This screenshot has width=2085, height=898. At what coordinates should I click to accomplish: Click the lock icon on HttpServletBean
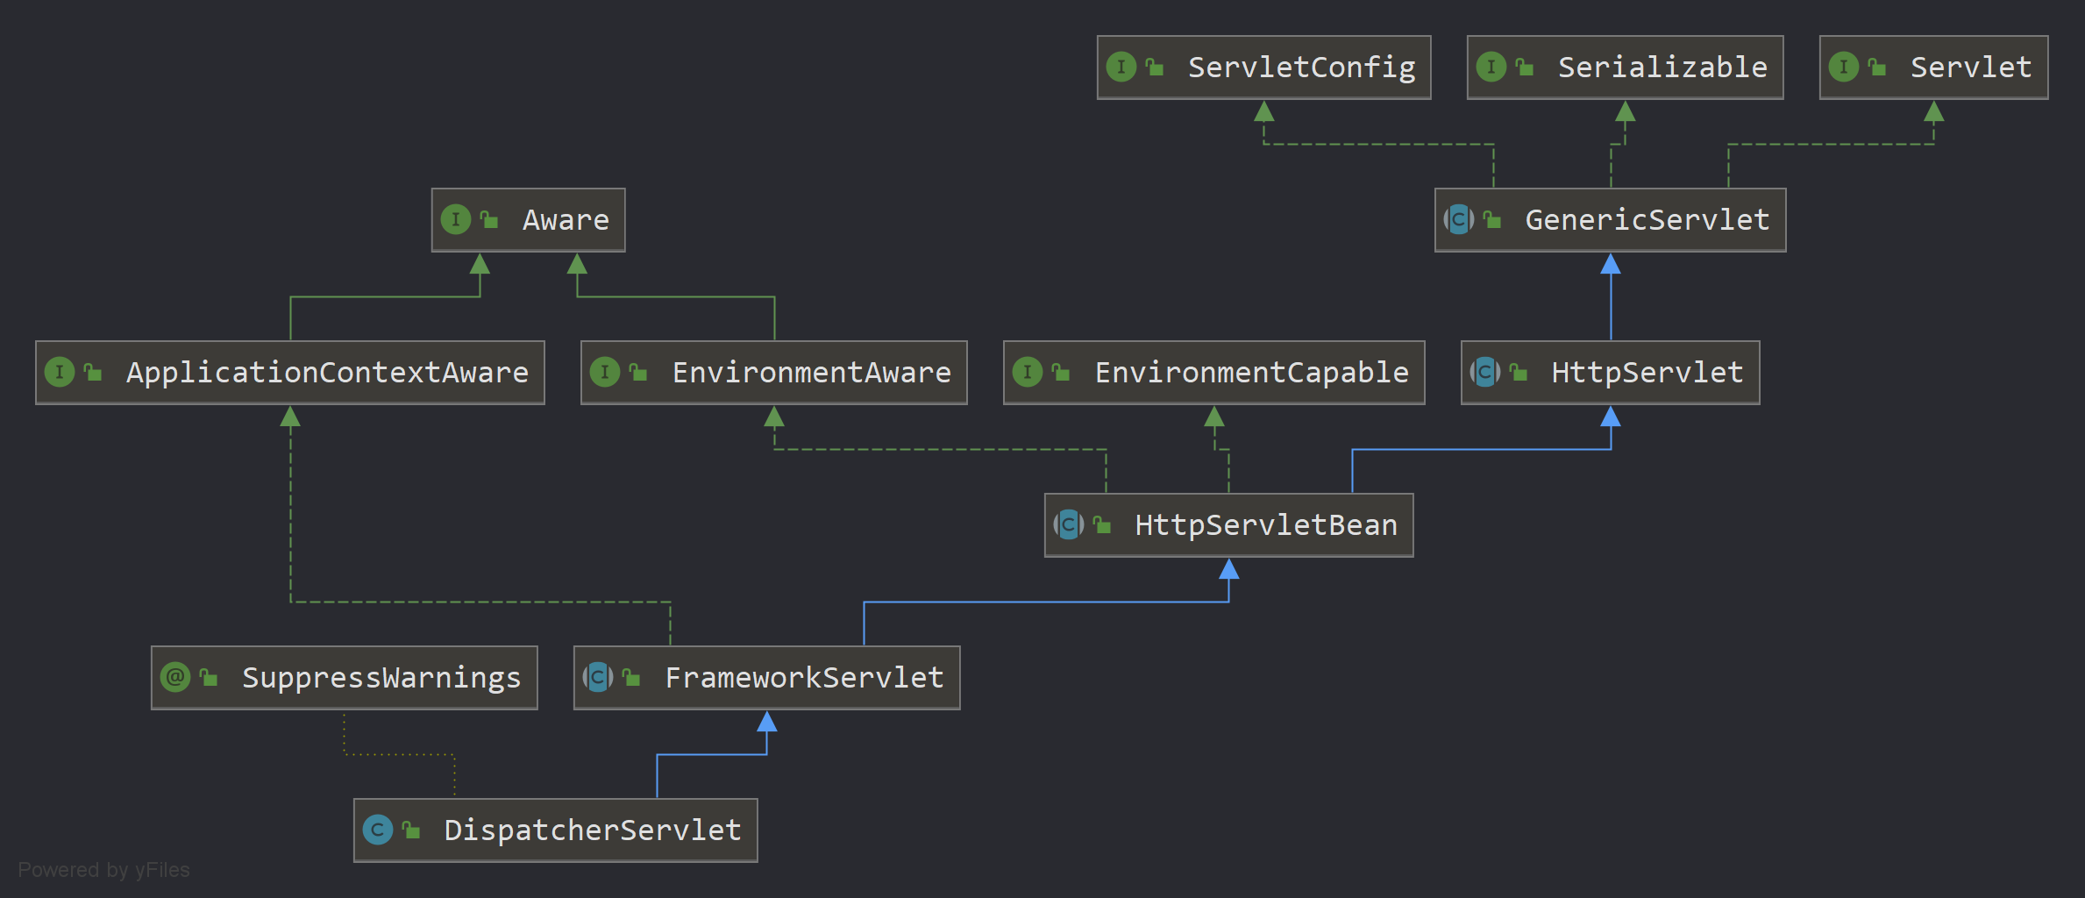click(1102, 524)
